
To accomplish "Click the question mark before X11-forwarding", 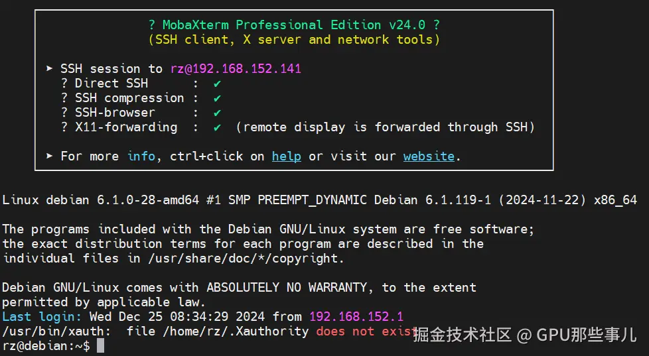I will (x=64, y=127).
